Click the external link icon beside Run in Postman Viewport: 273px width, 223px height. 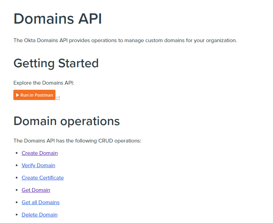click(58, 98)
